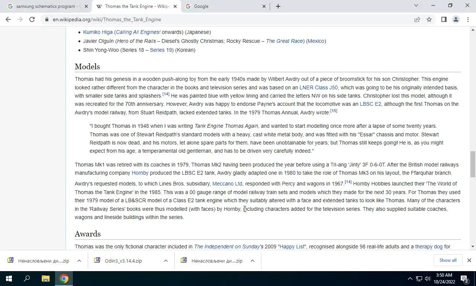Expand options for first Ненасловљени zip download
The height and width of the screenshot is (286, 476).
[79, 261]
